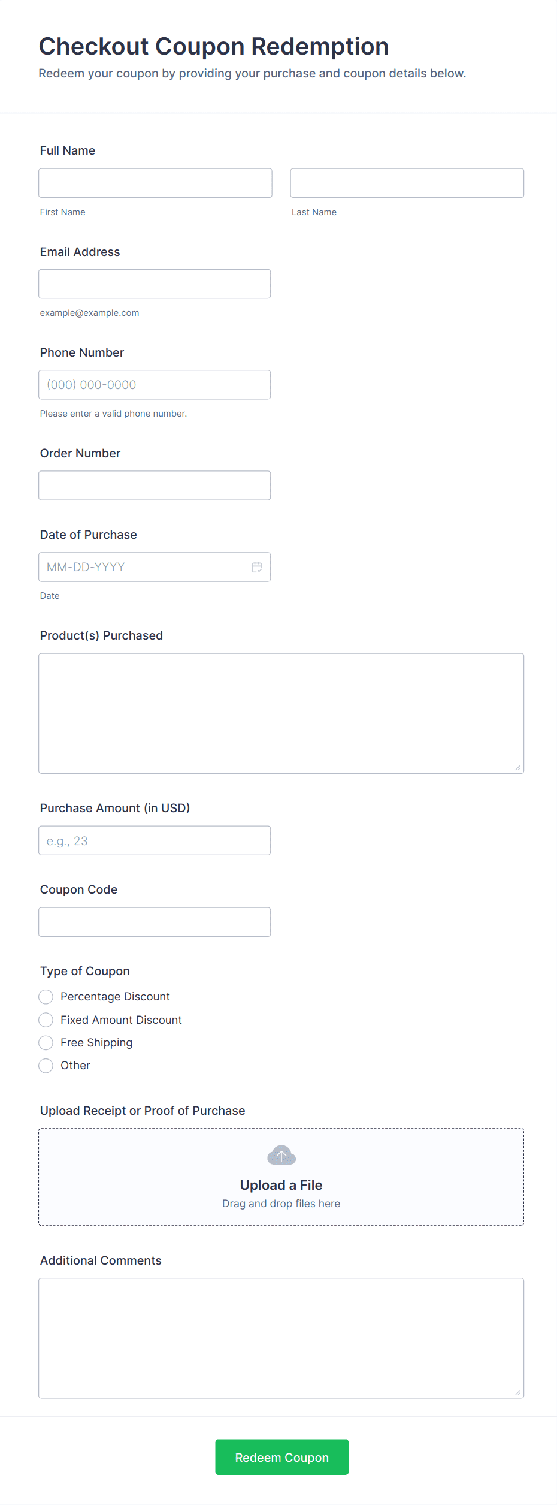This screenshot has width=557, height=1505.
Task: Click the Coupon Code field
Action: (155, 922)
